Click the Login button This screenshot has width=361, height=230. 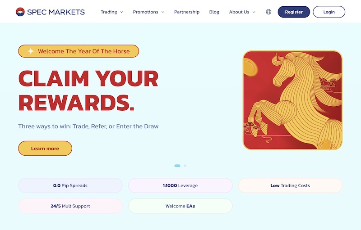tap(329, 12)
